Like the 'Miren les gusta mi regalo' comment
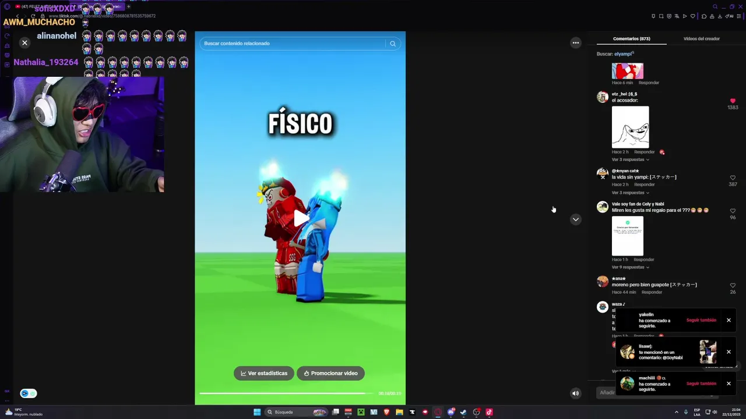Image resolution: width=746 pixels, height=419 pixels. pyautogui.click(x=733, y=211)
